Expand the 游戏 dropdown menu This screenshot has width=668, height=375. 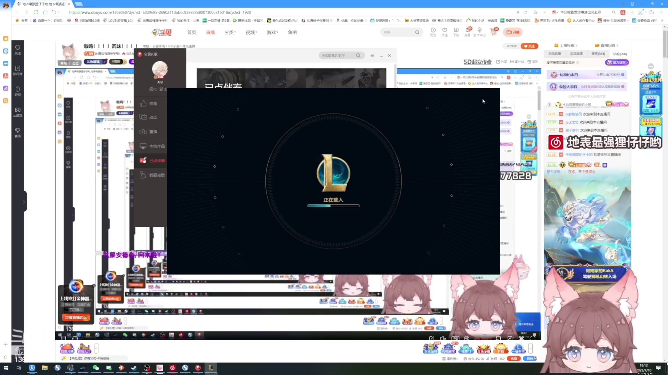(x=272, y=32)
